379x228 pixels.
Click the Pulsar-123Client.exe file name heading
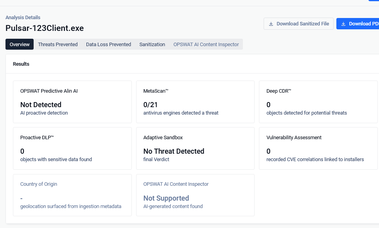pos(45,28)
